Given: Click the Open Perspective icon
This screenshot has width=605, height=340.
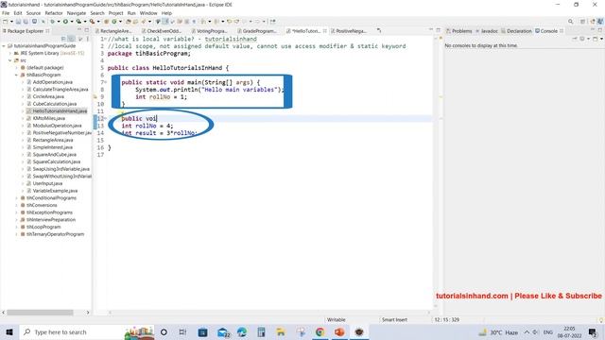Looking at the screenshot, I should [582, 21].
